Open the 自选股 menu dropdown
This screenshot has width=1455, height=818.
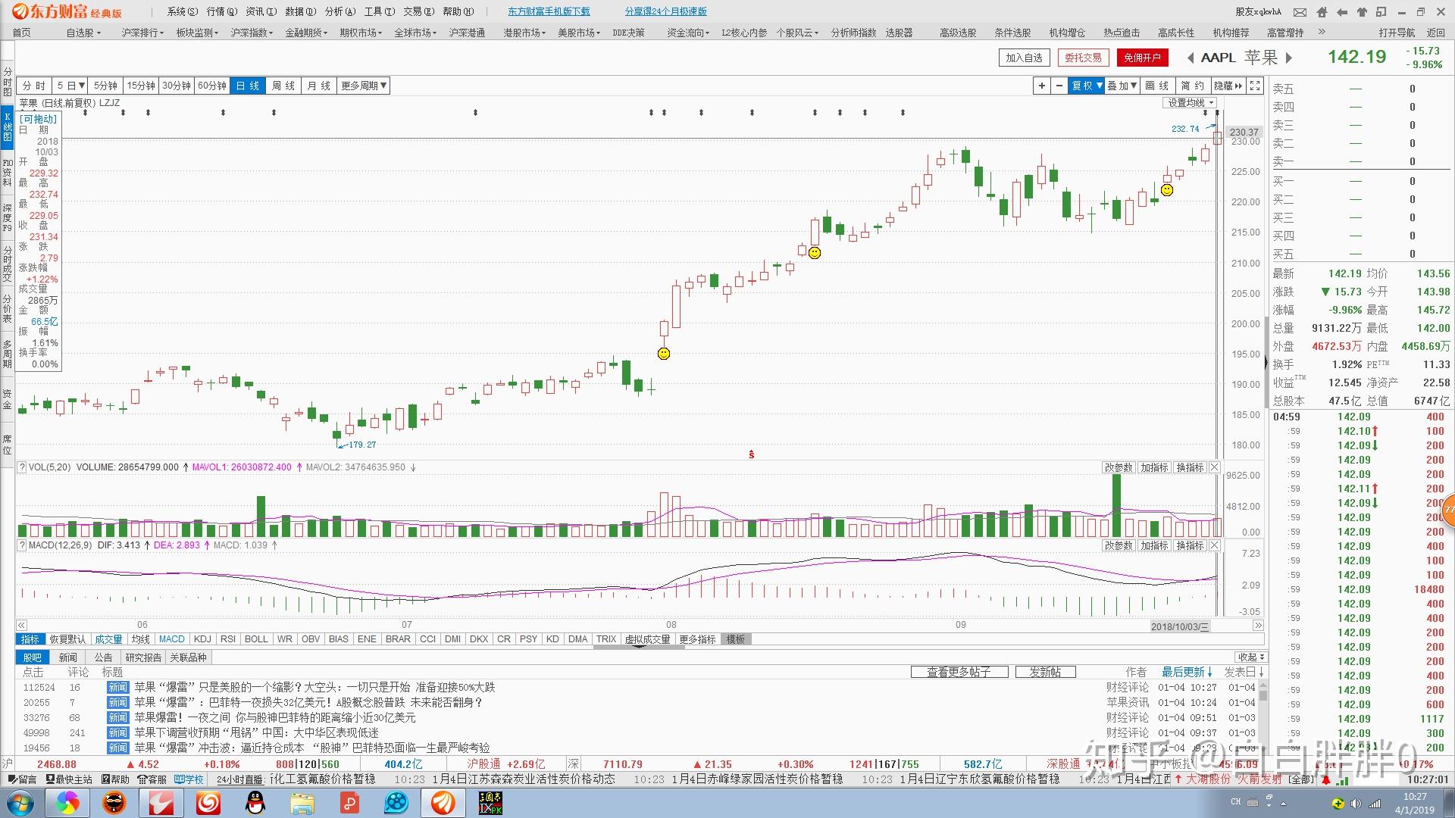point(83,33)
